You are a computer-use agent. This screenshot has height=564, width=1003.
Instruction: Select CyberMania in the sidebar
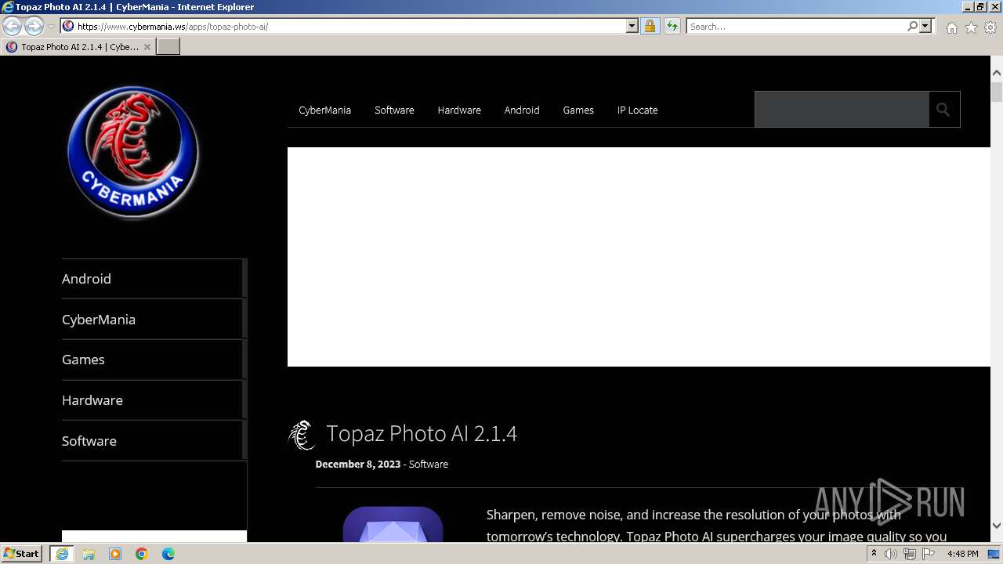(154, 320)
